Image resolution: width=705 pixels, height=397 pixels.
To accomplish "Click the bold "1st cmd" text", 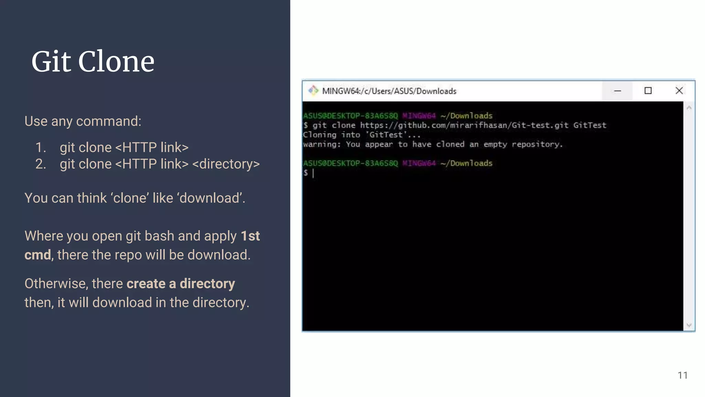I will pos(142,245).
